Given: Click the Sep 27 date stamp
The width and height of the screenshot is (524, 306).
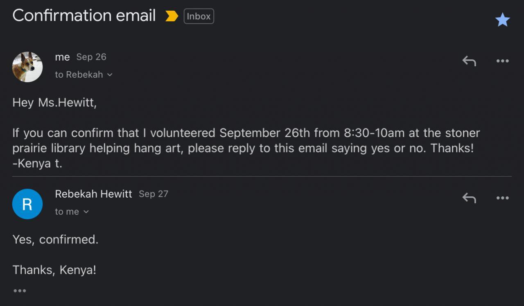Looking at the screenshot, I should coord(154,194).
